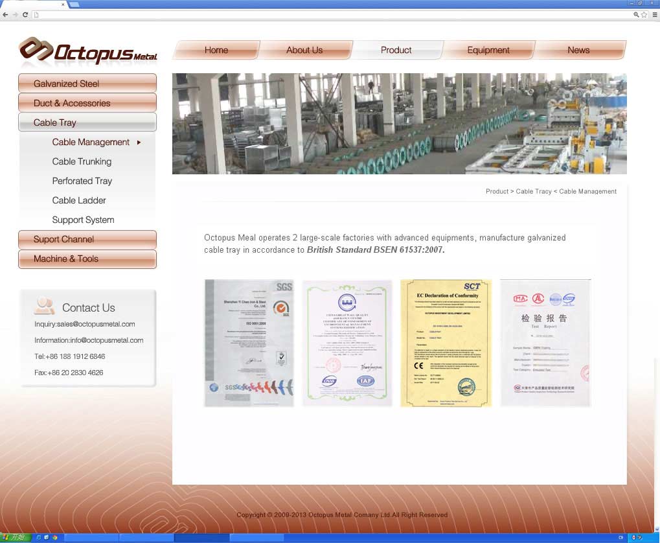The height and width of the screenshot is (543, 660).
Task: Click the first quick launch icon beside Start
Action: 39,538
